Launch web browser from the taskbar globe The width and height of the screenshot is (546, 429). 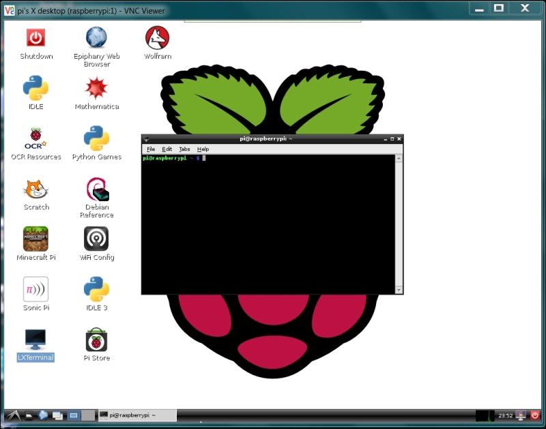pyautogui.click(x=43, y=415)
